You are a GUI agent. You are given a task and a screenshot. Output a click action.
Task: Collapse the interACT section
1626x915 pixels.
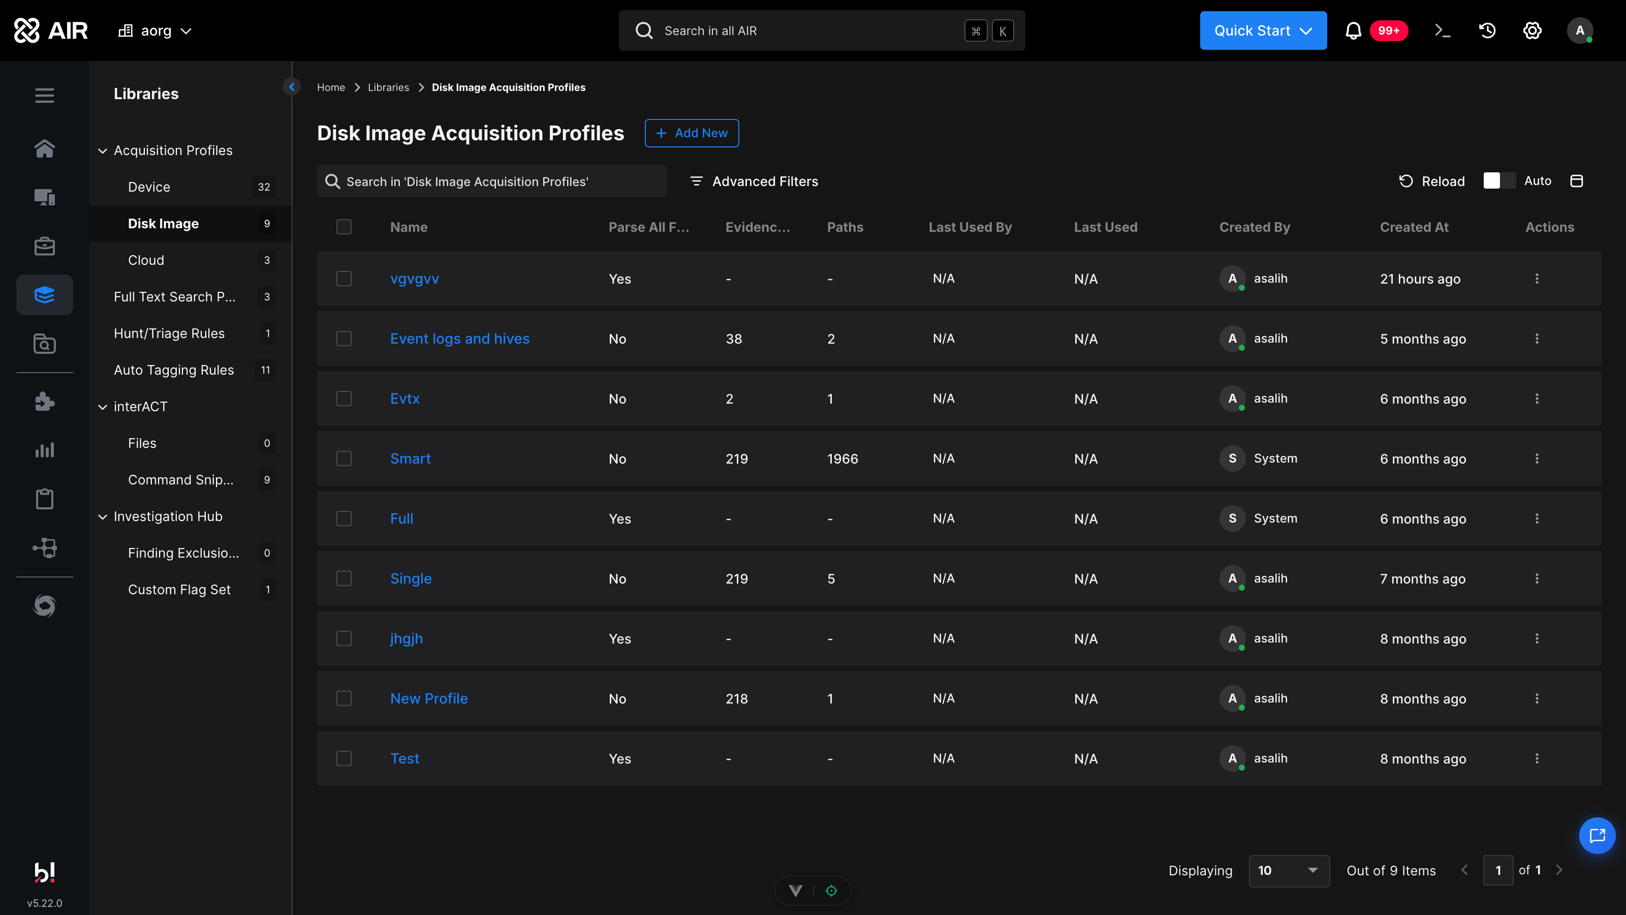103,407
